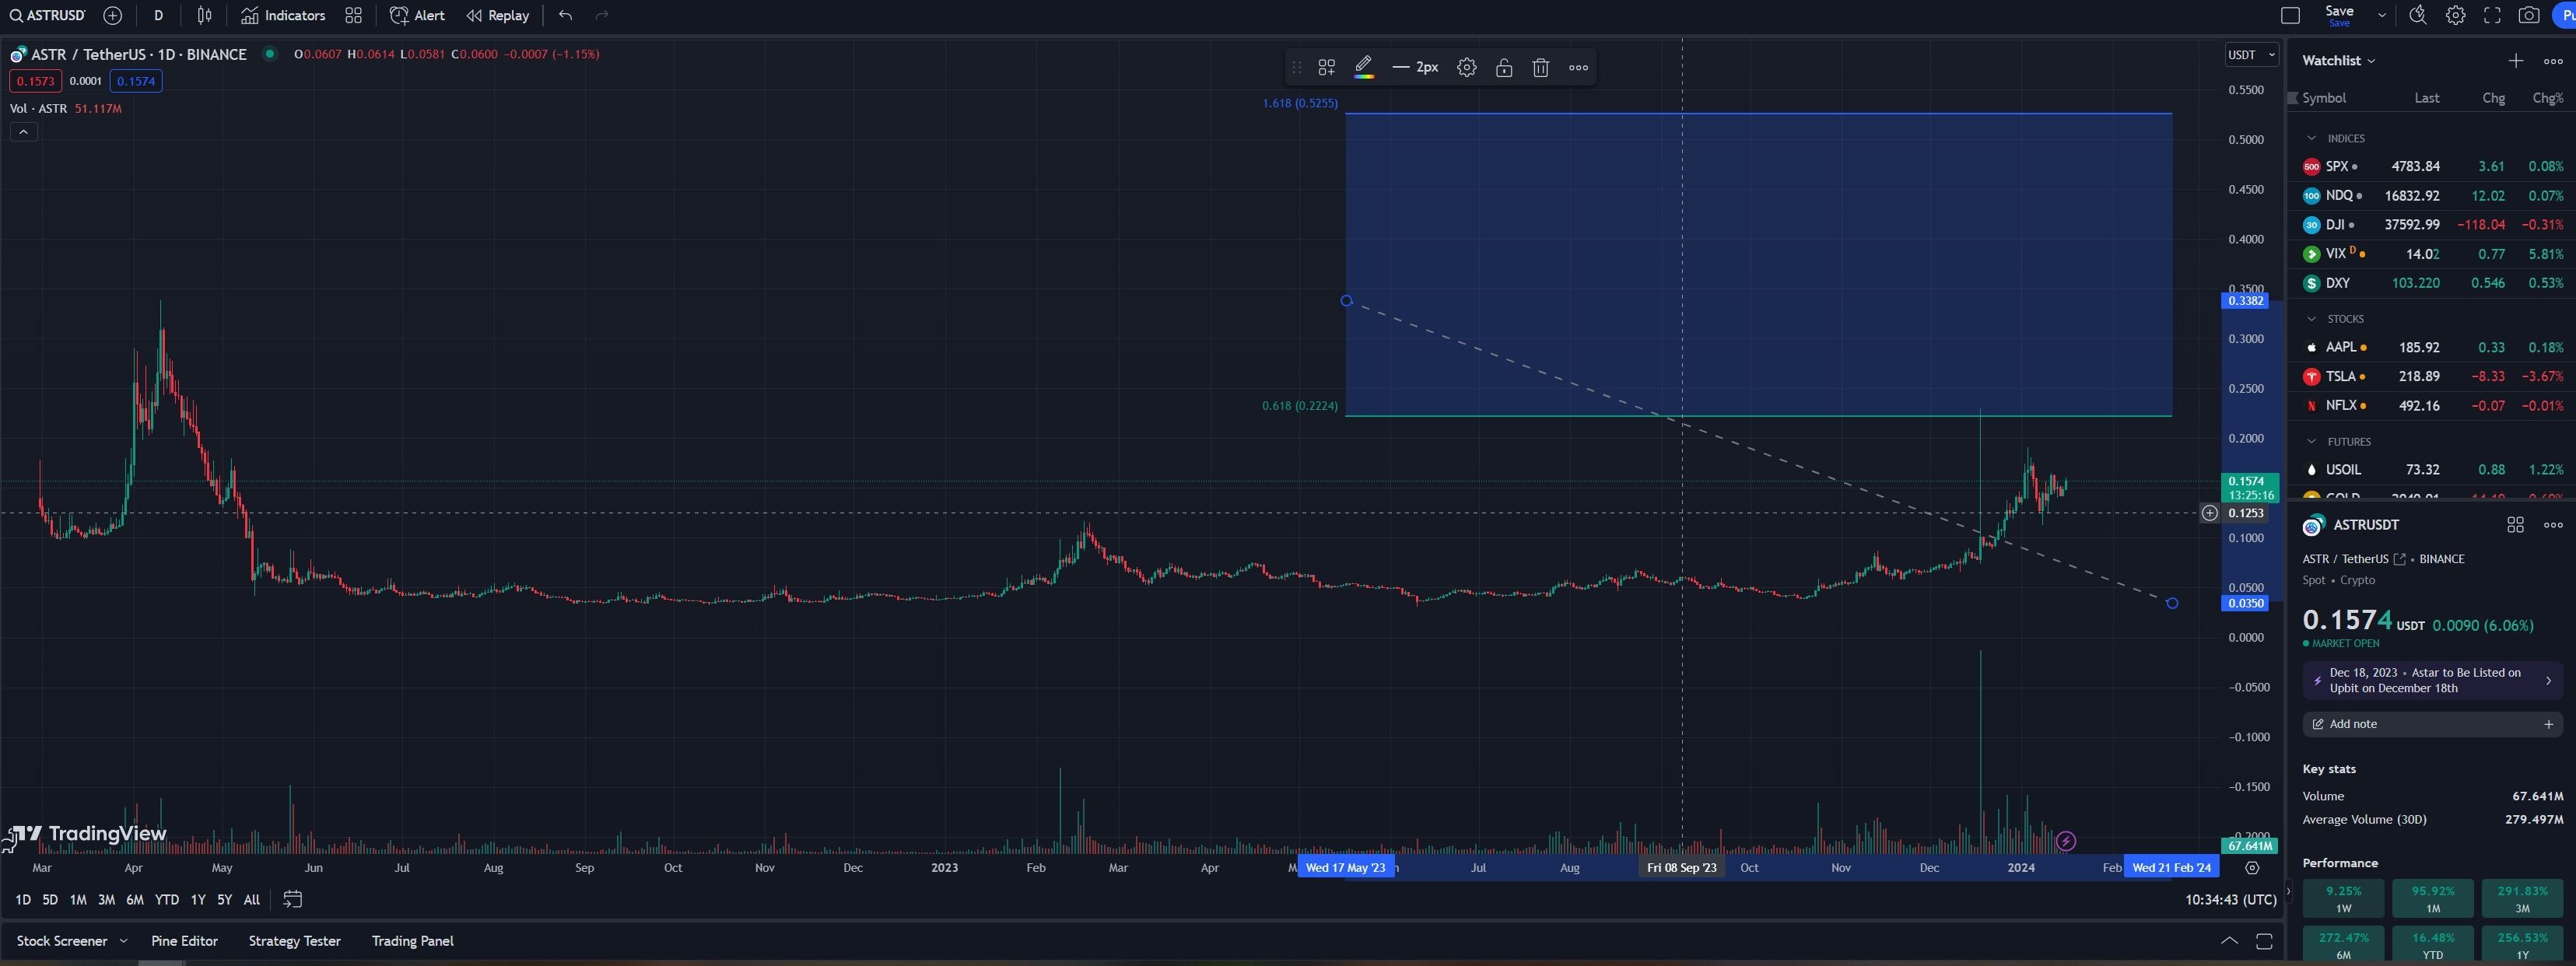Open the Alert creation tool

coord(417,15)
